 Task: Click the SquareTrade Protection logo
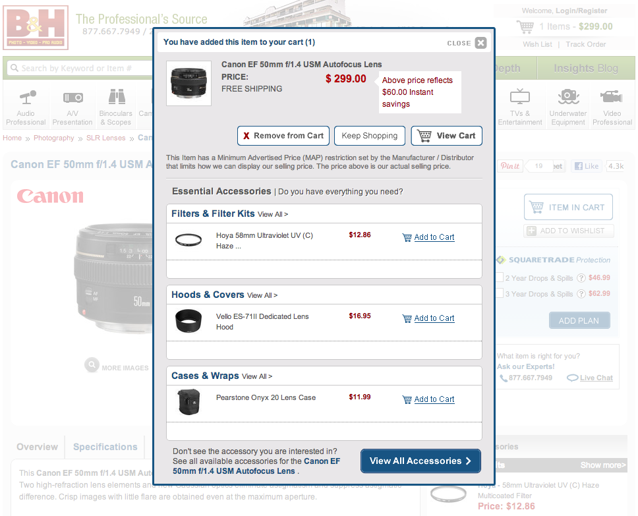[x=554, y=260]
